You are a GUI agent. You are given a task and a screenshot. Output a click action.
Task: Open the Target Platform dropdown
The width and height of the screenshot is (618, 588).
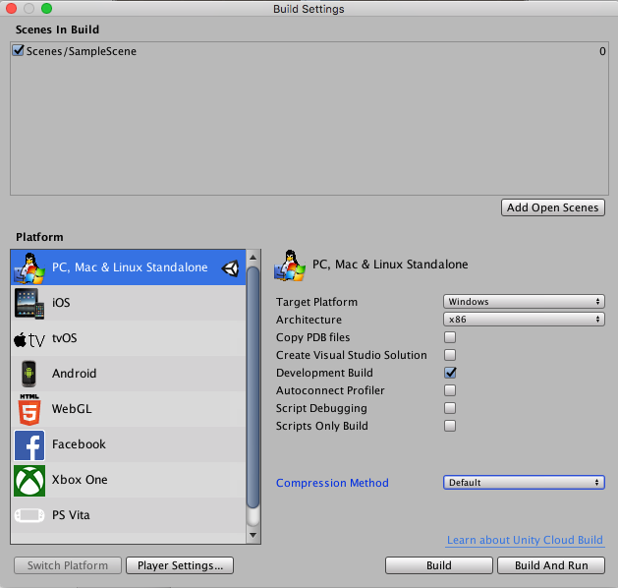(524, 302)
